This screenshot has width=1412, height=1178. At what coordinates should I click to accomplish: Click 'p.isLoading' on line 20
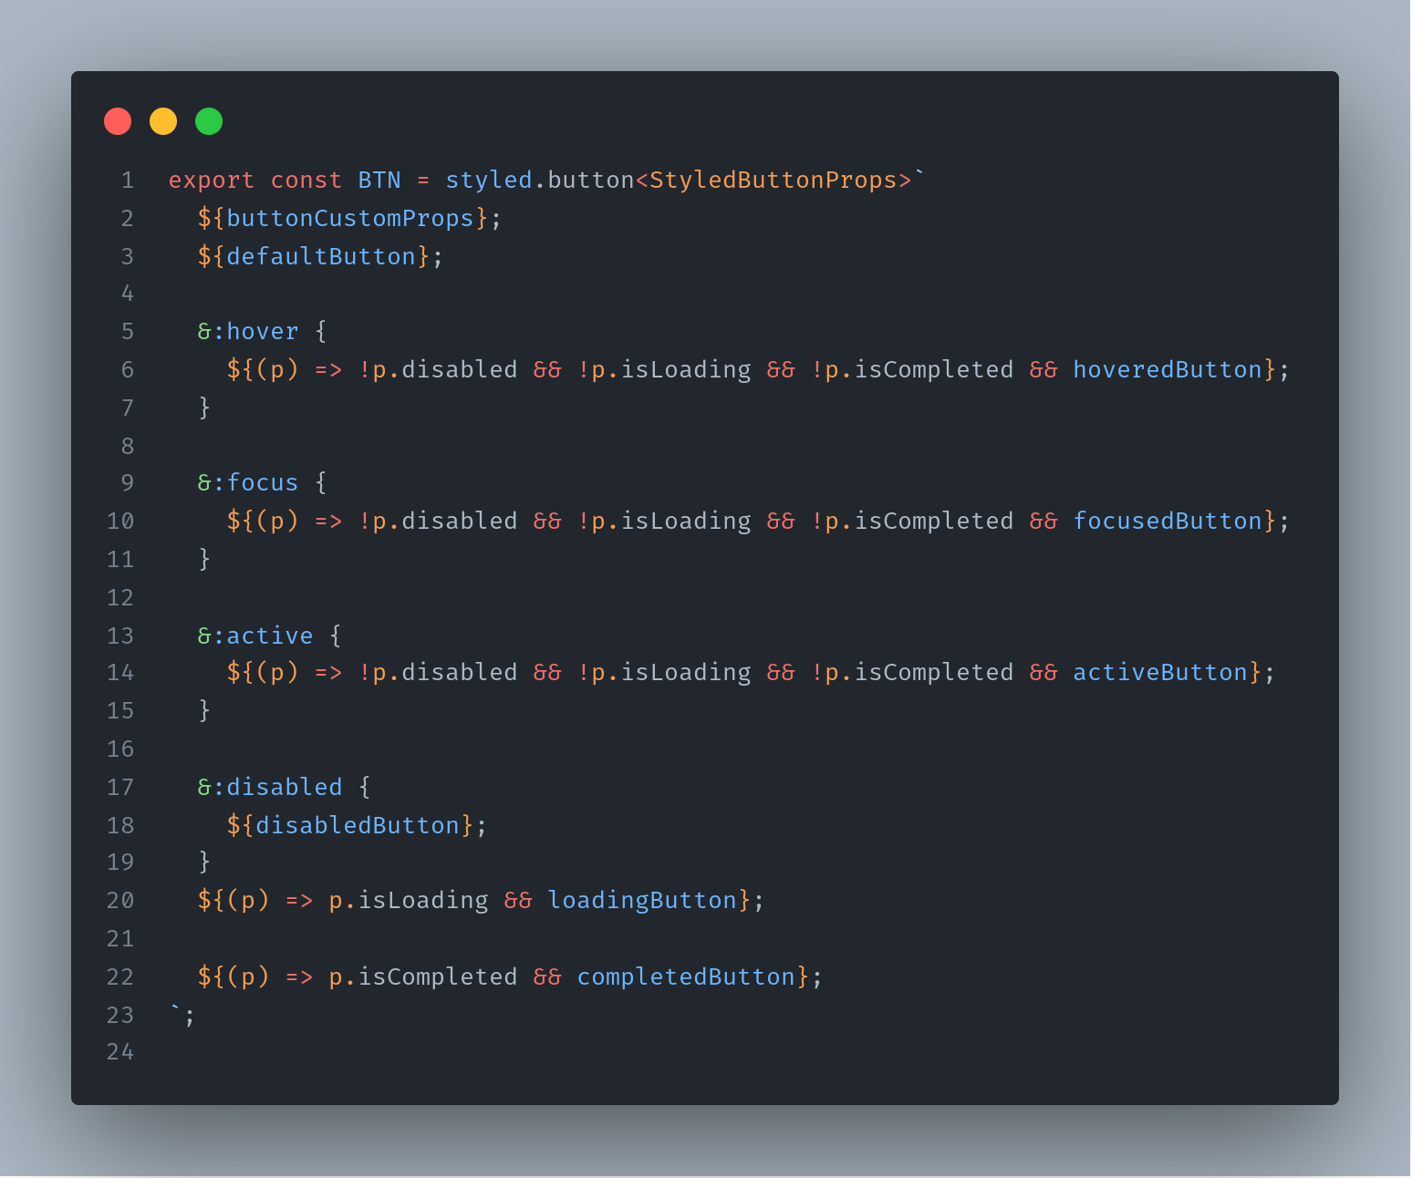coord(409,901)
